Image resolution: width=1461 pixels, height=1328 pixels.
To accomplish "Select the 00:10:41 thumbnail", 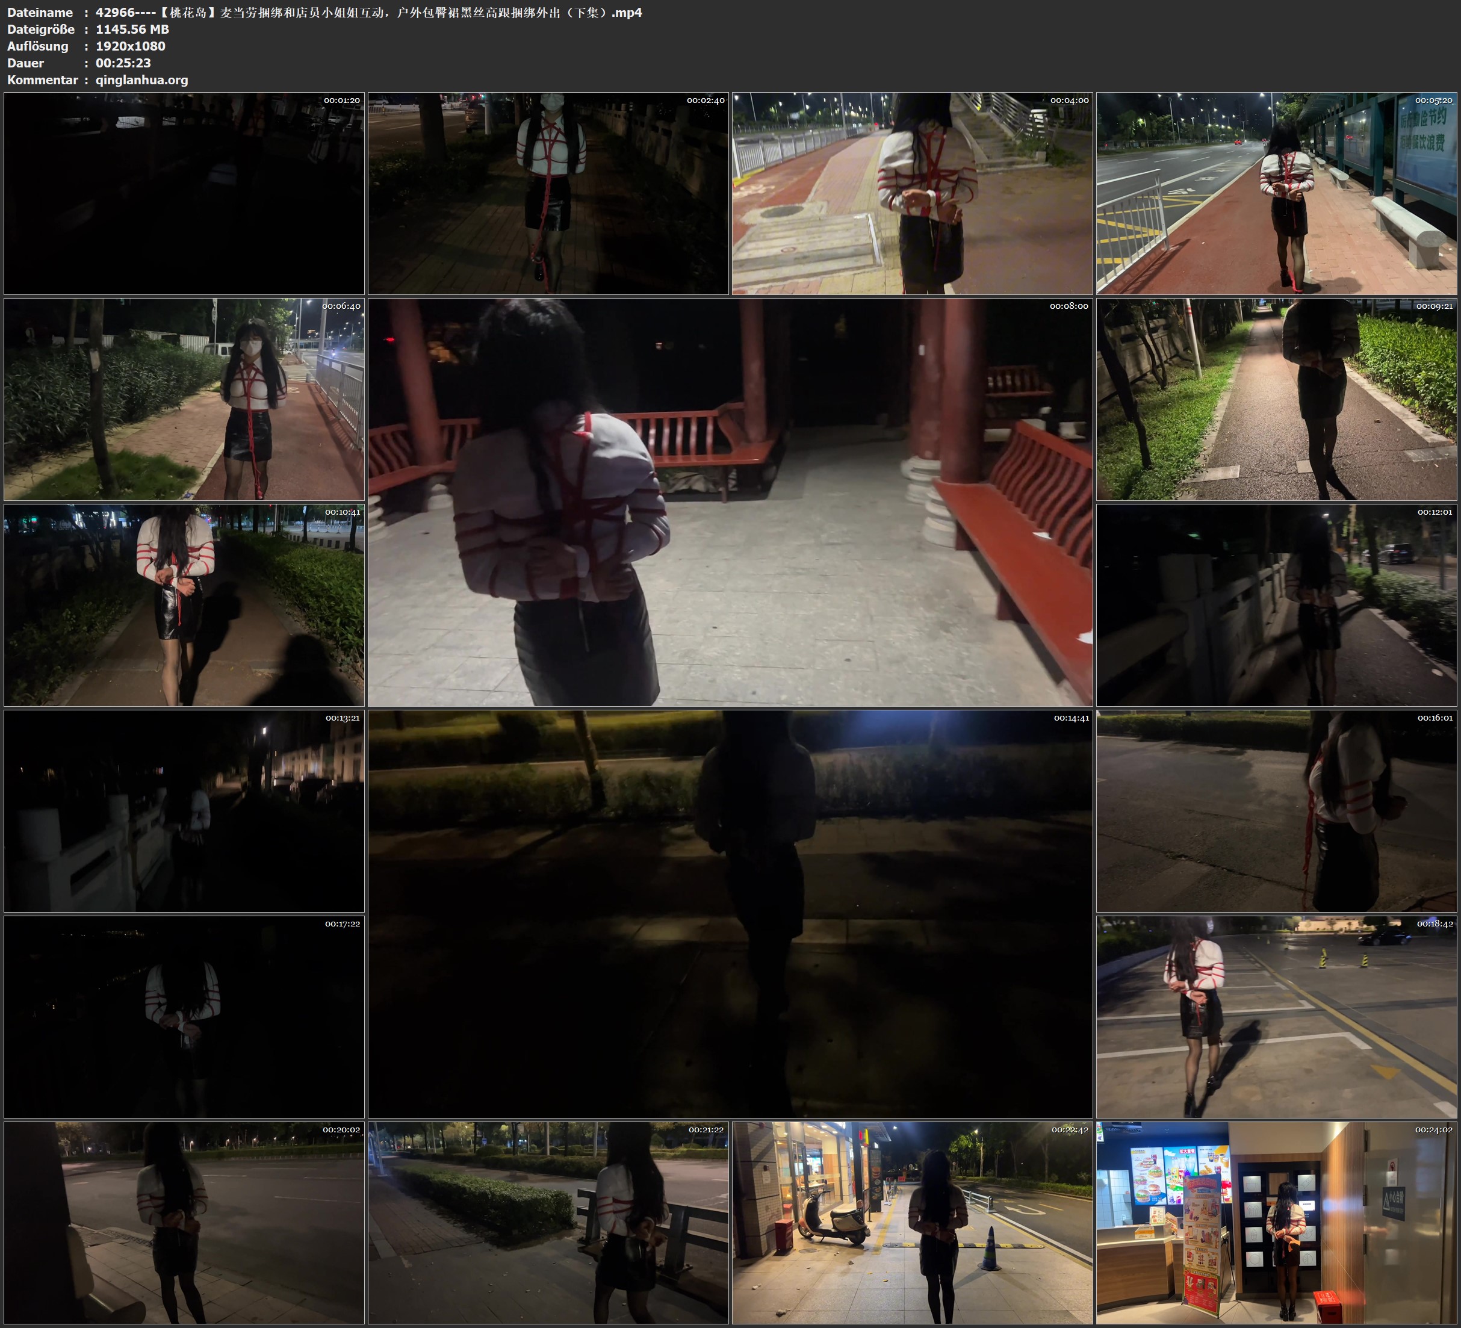I will [x=184, y=604].
